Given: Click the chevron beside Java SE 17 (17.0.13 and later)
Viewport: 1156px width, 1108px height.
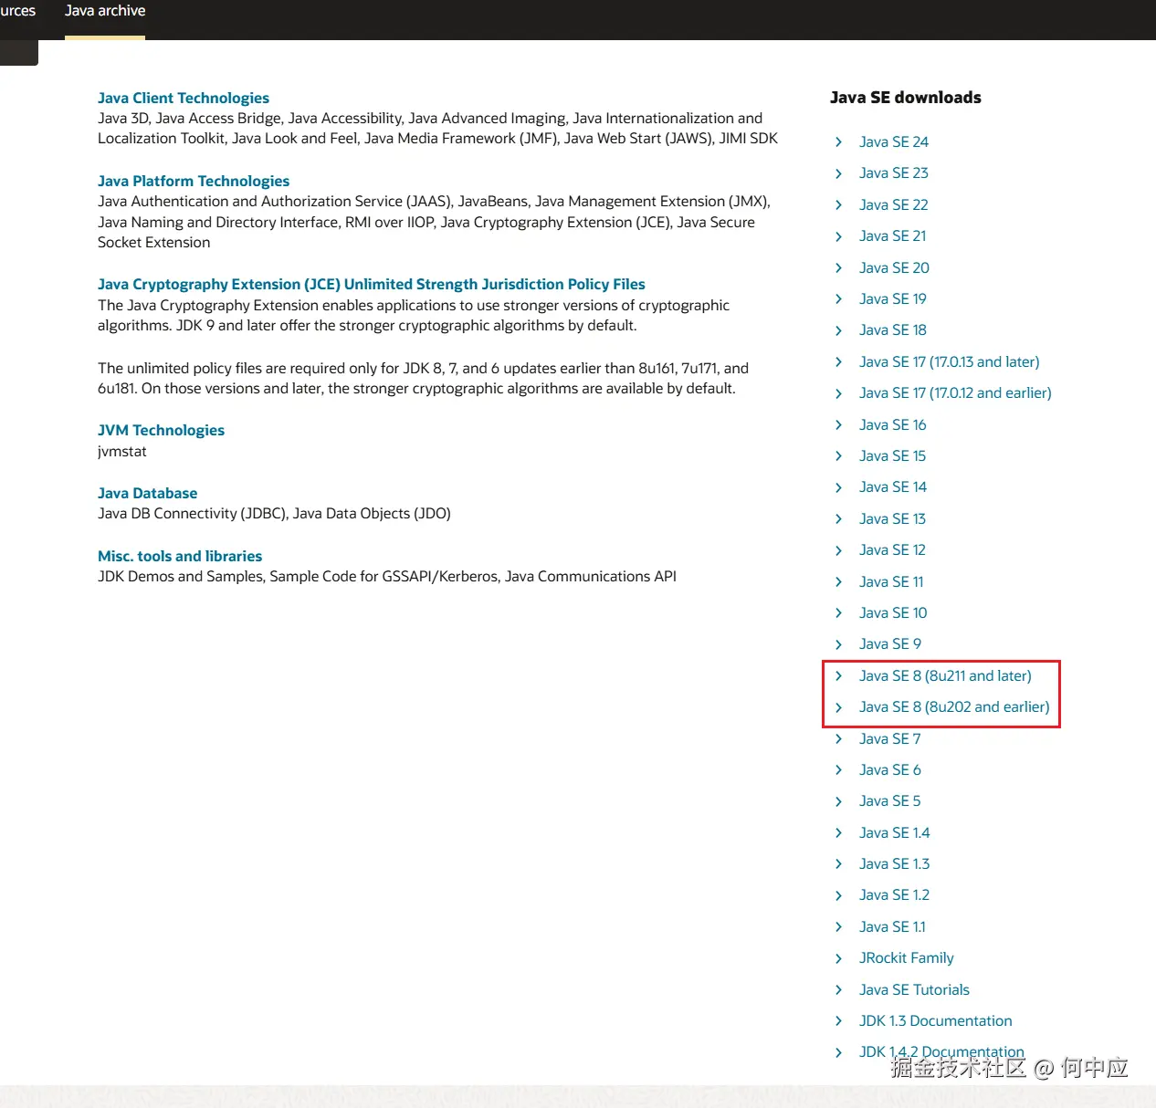Looking at the screenshot, I should pyautogui.click(x=838, y=361).
